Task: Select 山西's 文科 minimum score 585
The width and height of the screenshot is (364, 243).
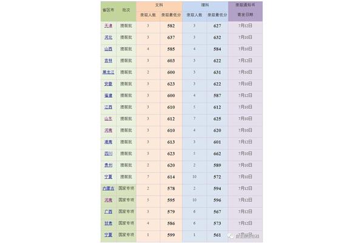Action: tap(171, 49)
